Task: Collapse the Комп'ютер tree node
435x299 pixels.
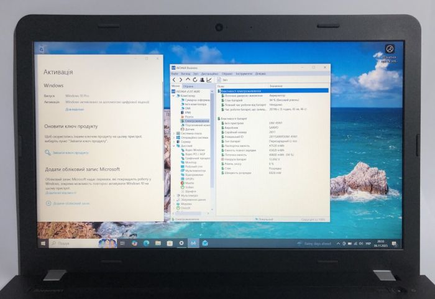Action: 173,96
